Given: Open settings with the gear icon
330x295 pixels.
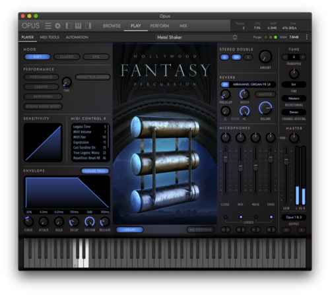Looking at the screenshot, I should click(x=57, y=26).
